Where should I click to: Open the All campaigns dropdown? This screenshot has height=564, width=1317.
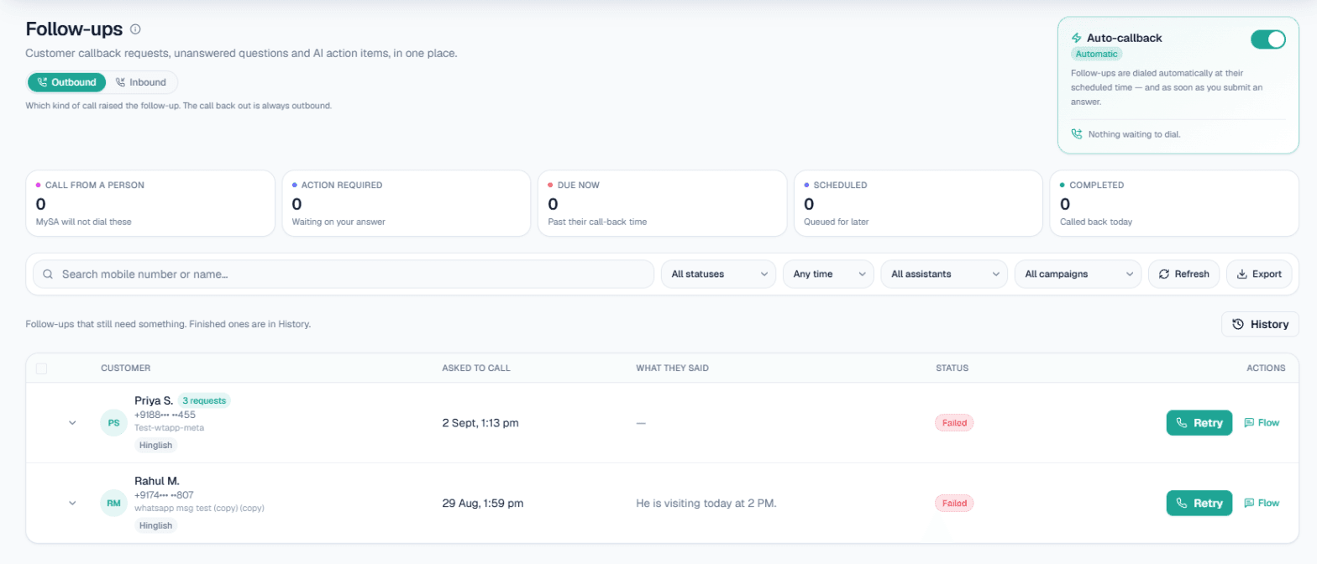(1078, 274)
